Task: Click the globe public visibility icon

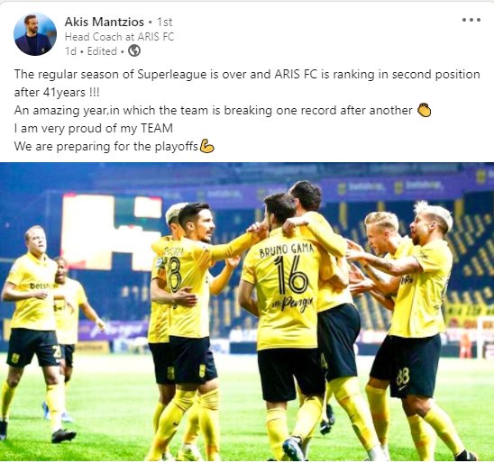Action: point(134,50)
